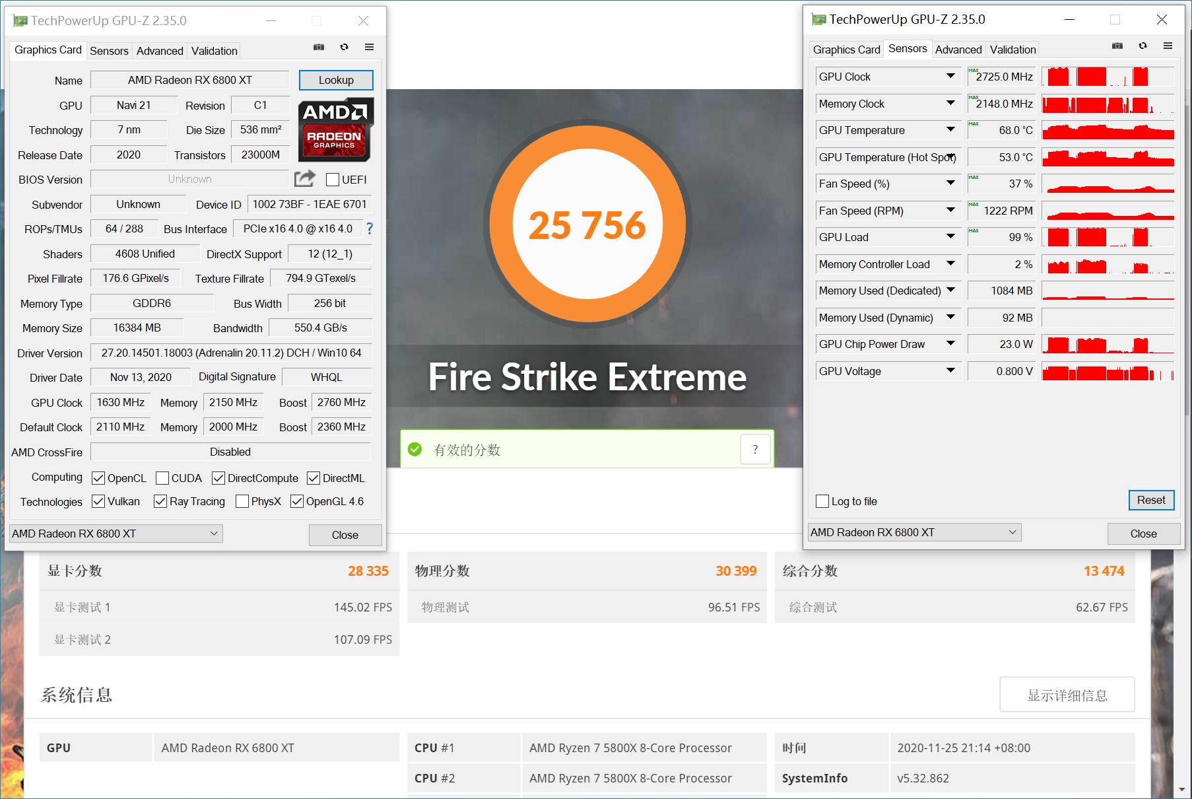Switch to Advanced tab in left GPU-Z window

(x=160, y=51)
